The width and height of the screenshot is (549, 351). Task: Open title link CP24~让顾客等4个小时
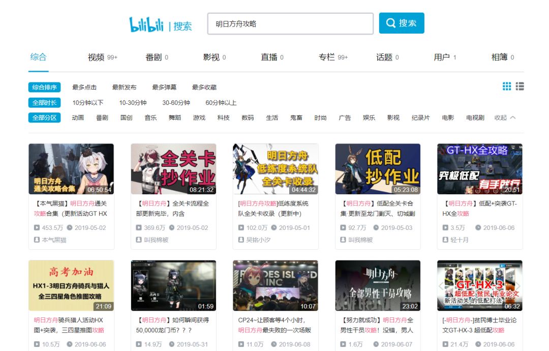tap(274, 325)
